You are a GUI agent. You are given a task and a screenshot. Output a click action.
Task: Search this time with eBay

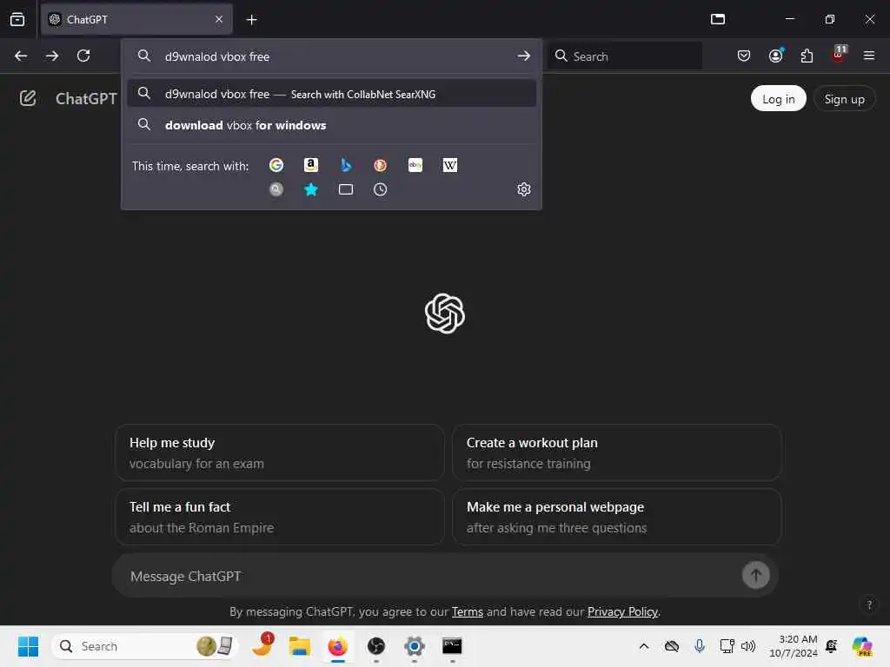[x=415, y=165]
